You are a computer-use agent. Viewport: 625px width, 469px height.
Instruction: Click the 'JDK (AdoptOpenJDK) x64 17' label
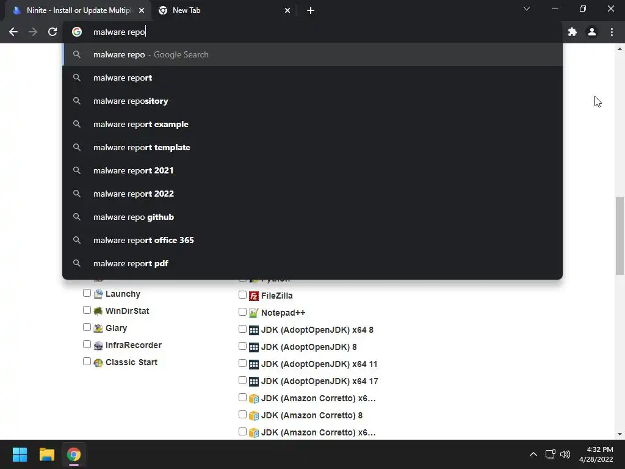tap(320, 381)
